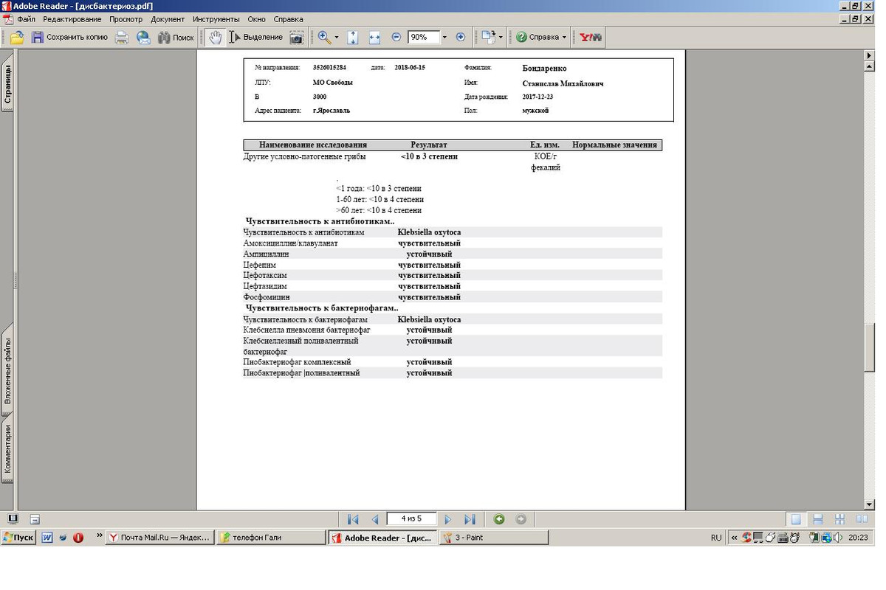886x590 pixels.
Task: Click the RU language indicator
Action: (716, 538)
